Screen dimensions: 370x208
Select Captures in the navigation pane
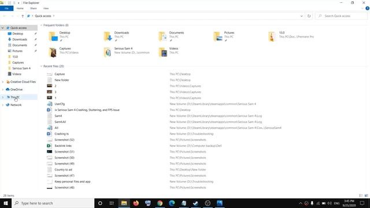[x=18, y=62]
